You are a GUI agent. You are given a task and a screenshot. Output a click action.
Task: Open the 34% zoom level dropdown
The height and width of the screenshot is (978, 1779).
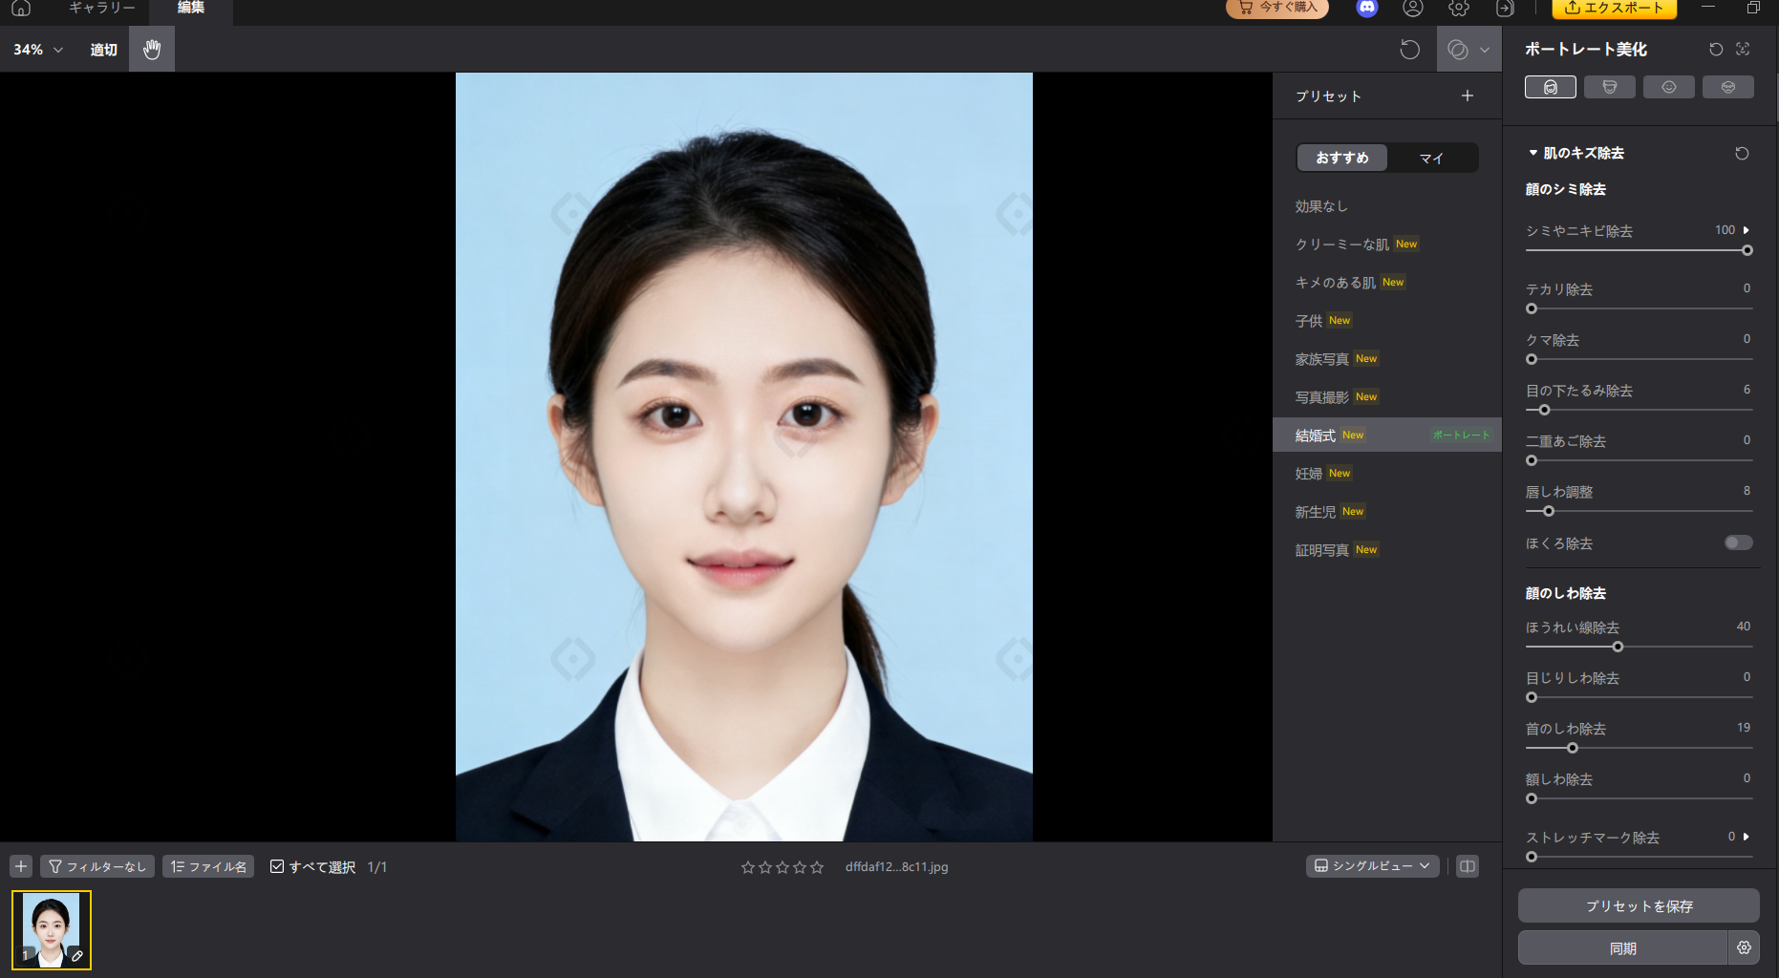[x=36, y=49]
